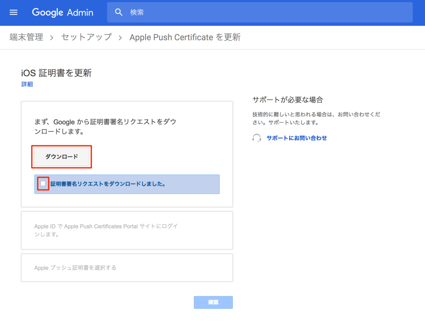Click the ダウンロード button
Screen dimensions: 425x324
61,157
